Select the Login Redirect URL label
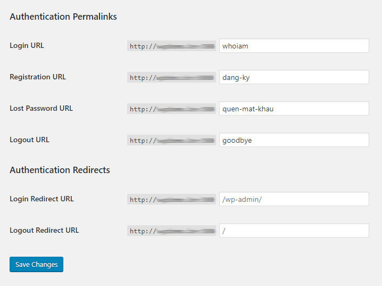Image resolution: width=382 pixels, height=286 pixels. (x=41, y=199)
